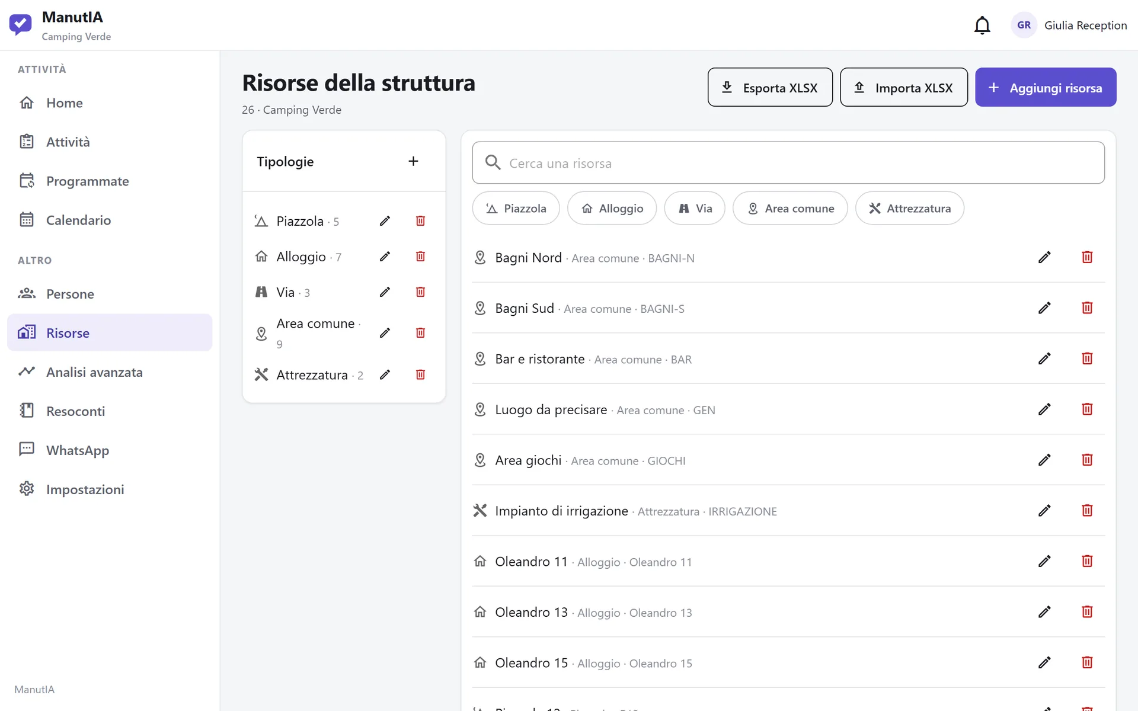Edit the Oleandro 11 resource
Screen dimensions: 1138x711
click(1044, 561)
